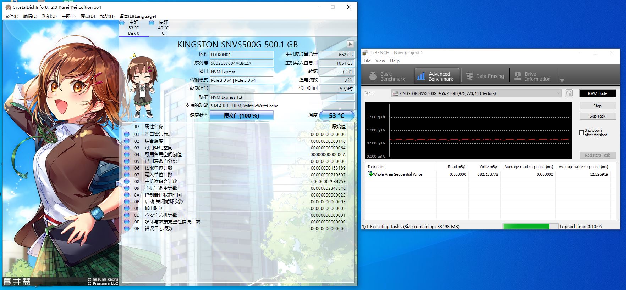Select the Whole Area Sequential Write row
Screen dimensions: 626x290
[488, 174]
